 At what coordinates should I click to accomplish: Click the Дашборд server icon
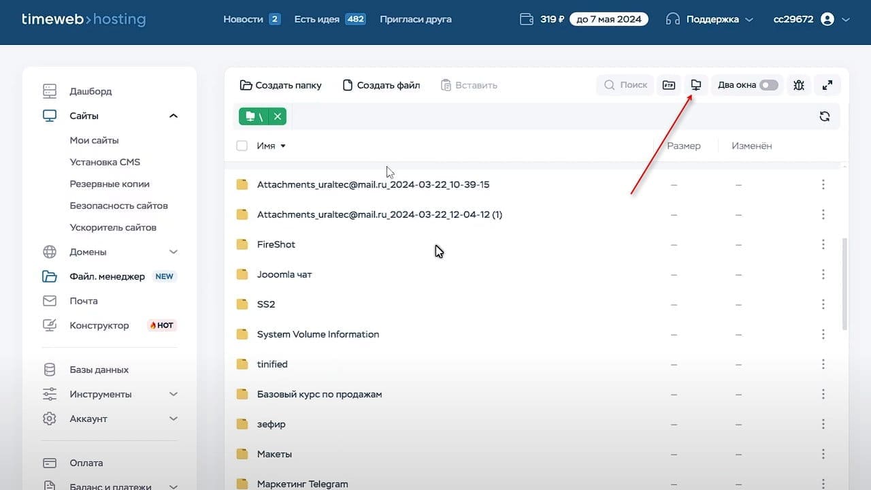click(x=50, y=91)
